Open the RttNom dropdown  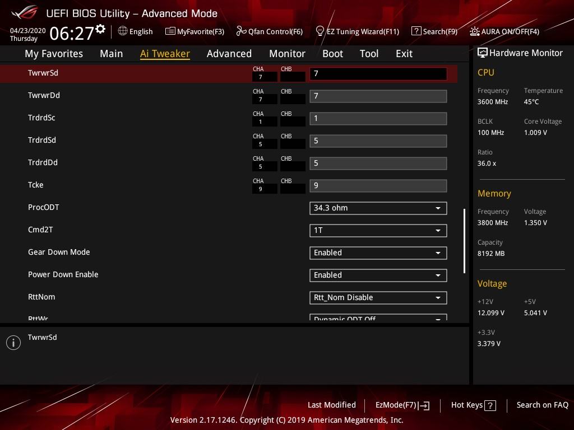tap(378, 298)
